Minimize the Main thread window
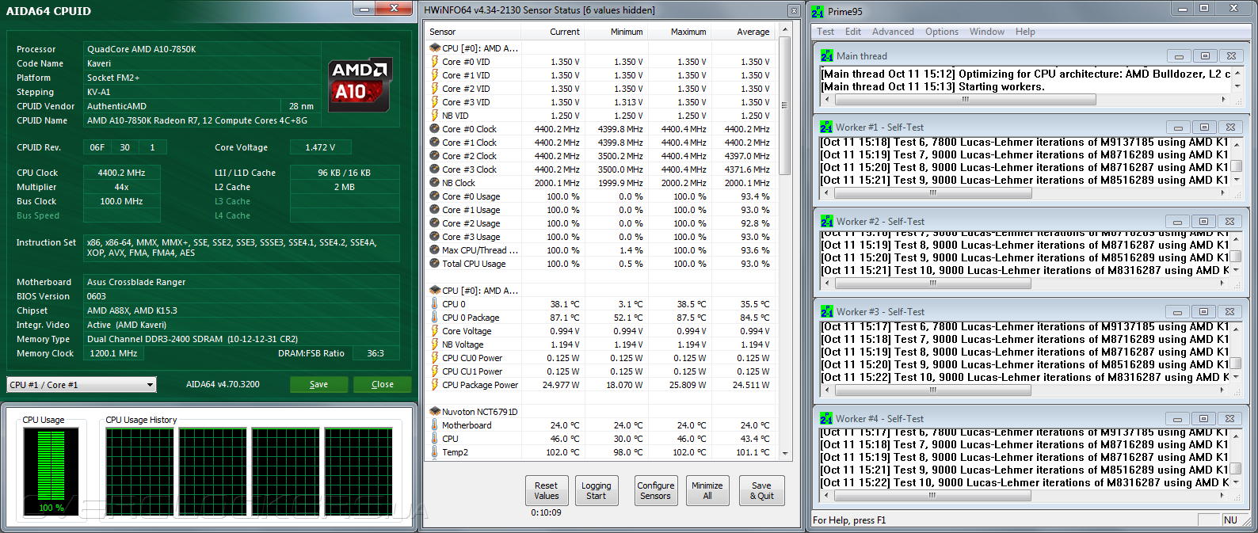 [x=1179, y=56]
